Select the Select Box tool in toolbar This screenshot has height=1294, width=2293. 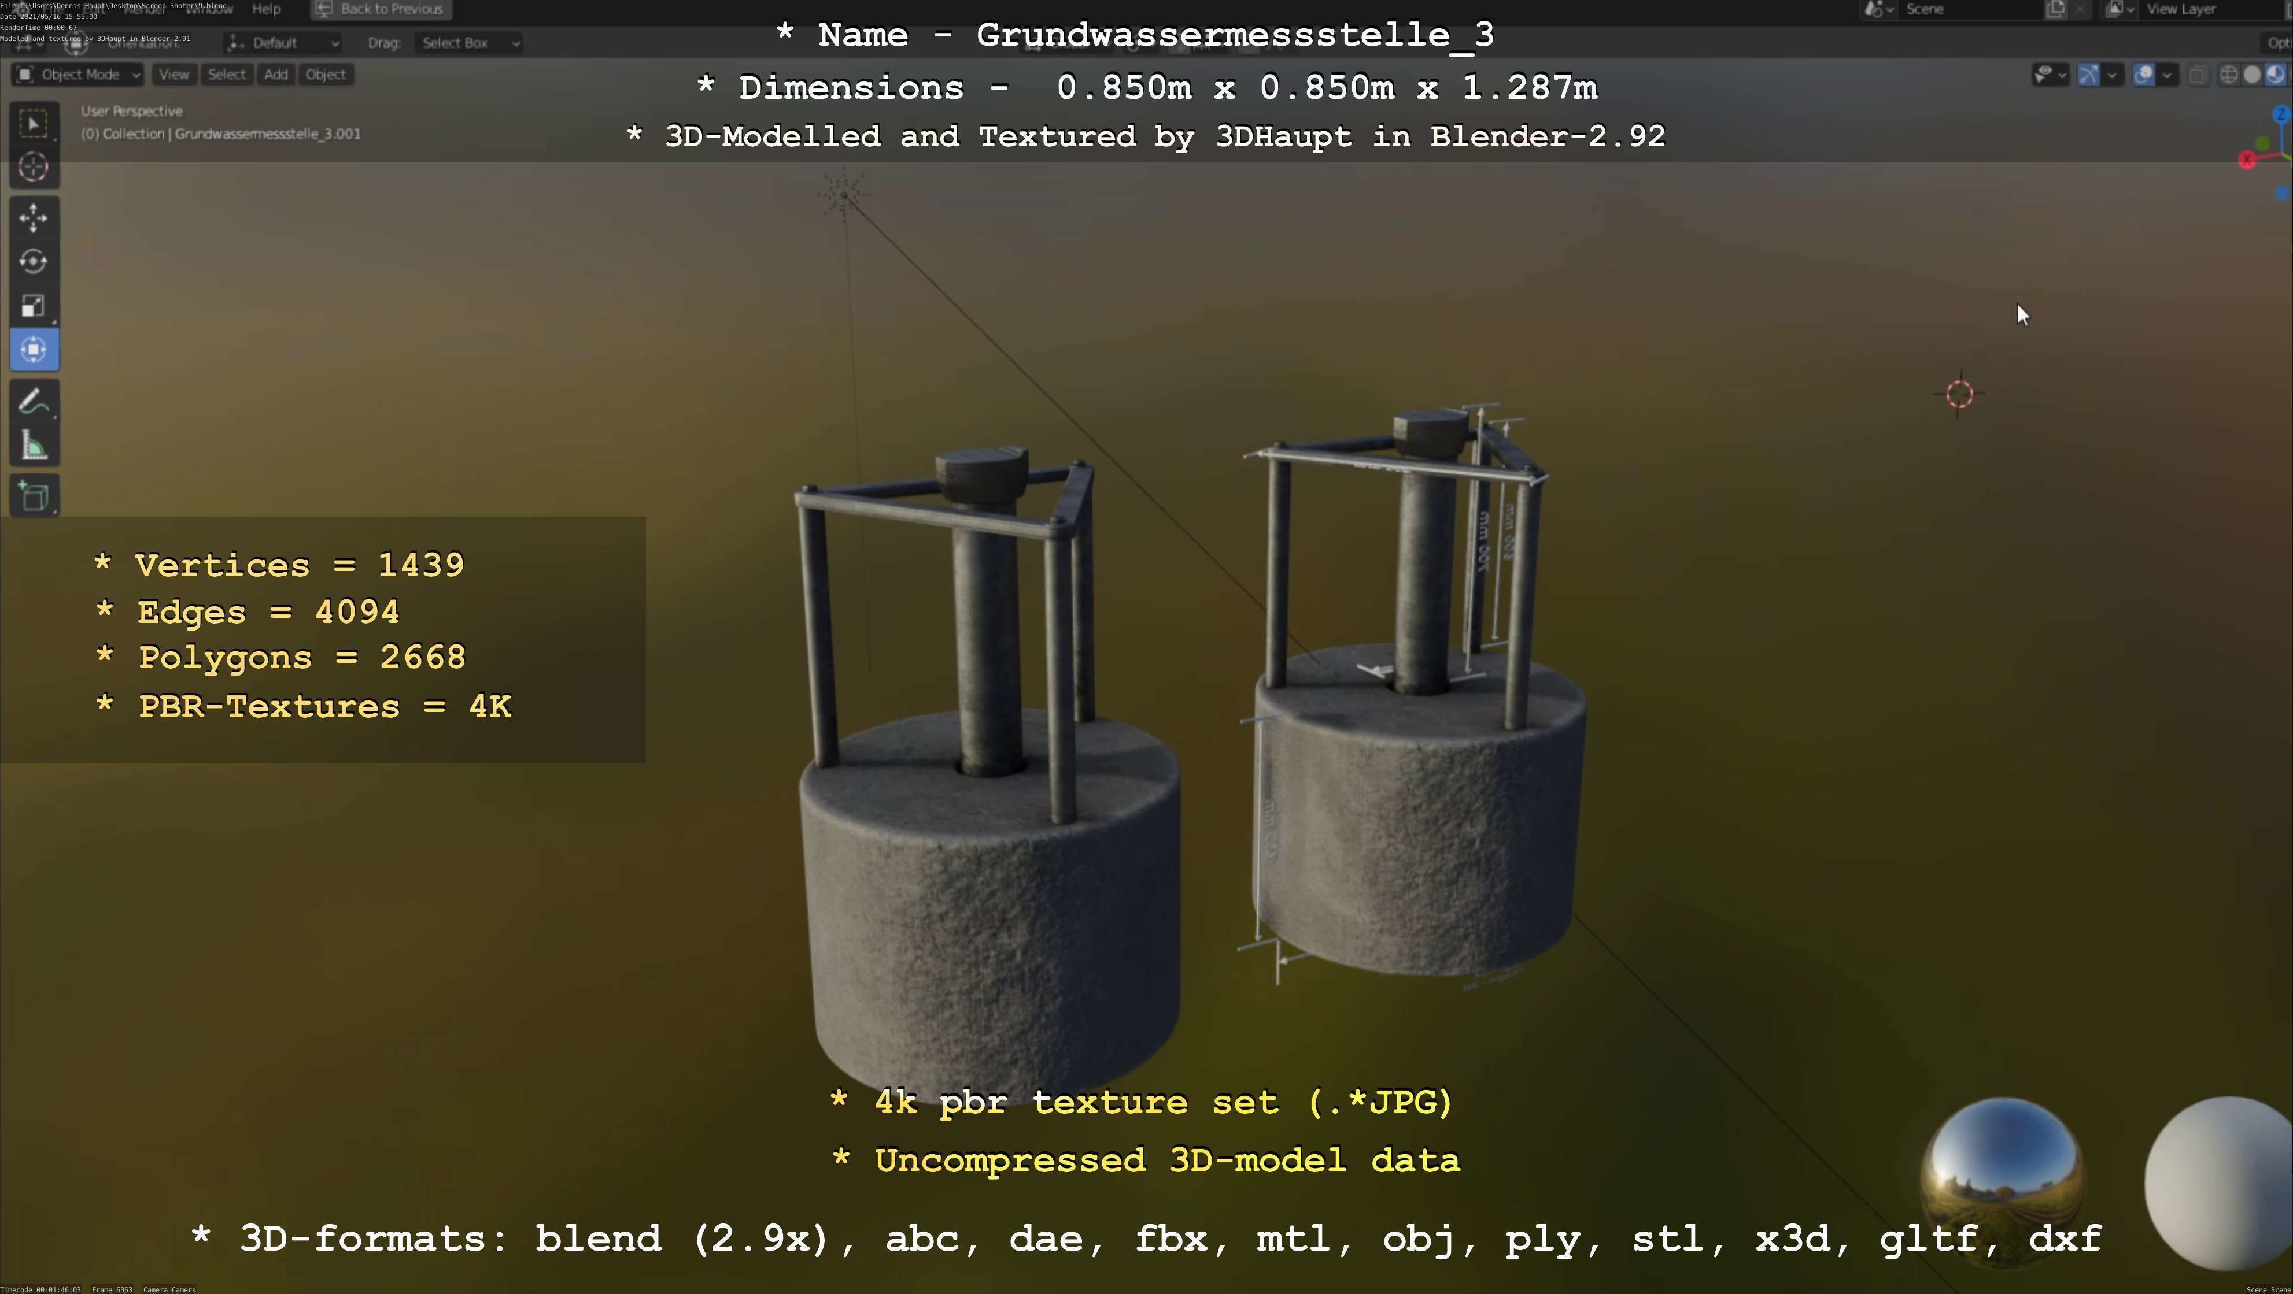[34, 124]
